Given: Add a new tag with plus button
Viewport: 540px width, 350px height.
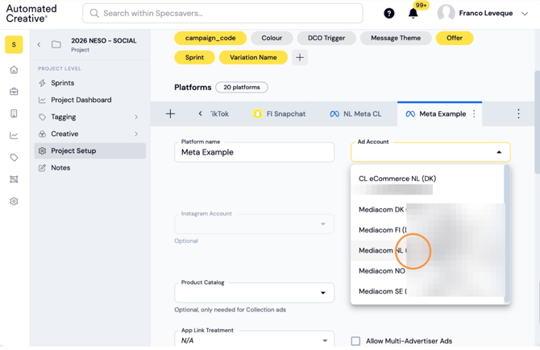Looking at the screenshot, I should (300, 57).
